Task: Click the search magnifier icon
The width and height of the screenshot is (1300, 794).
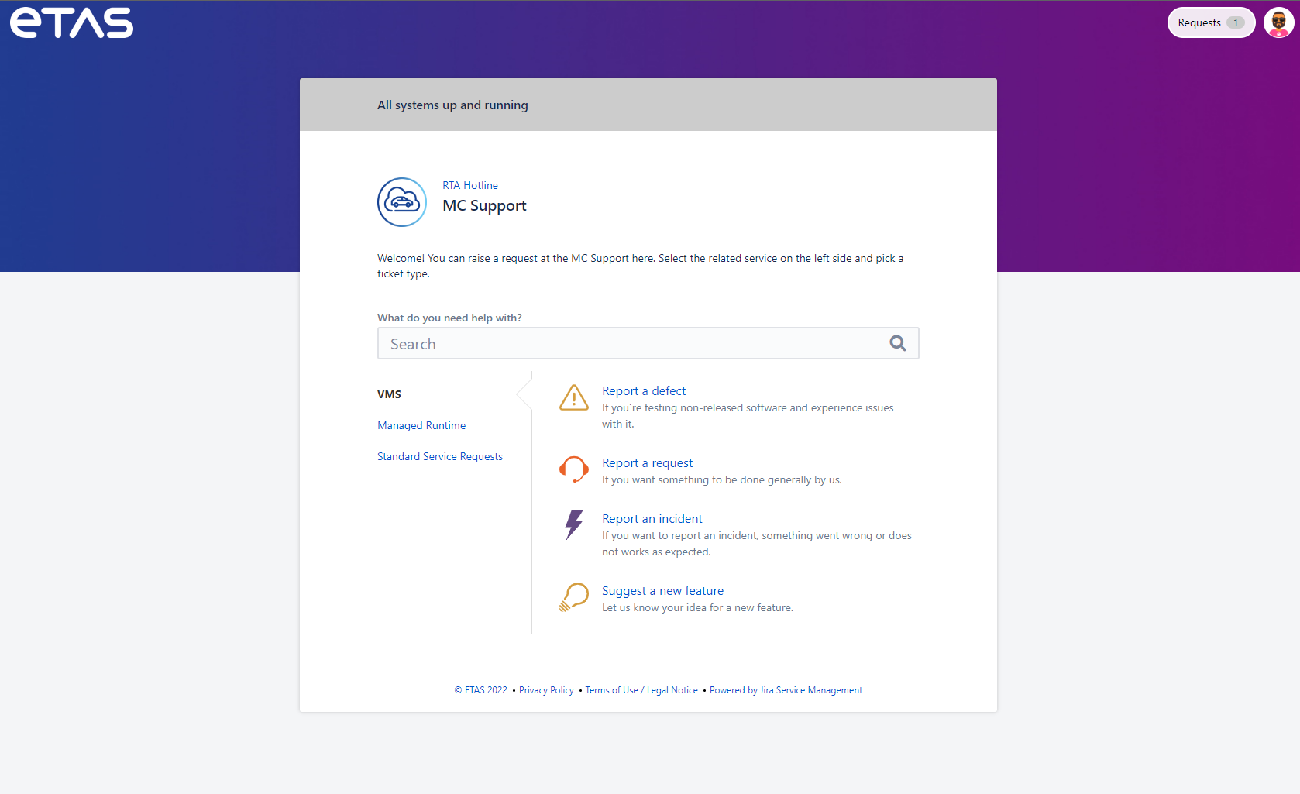Action: click(898, 343)
